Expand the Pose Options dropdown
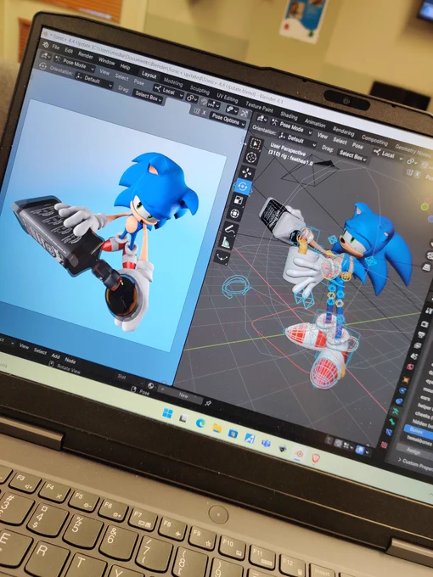 pyautogui.click(x=228, y=119)
